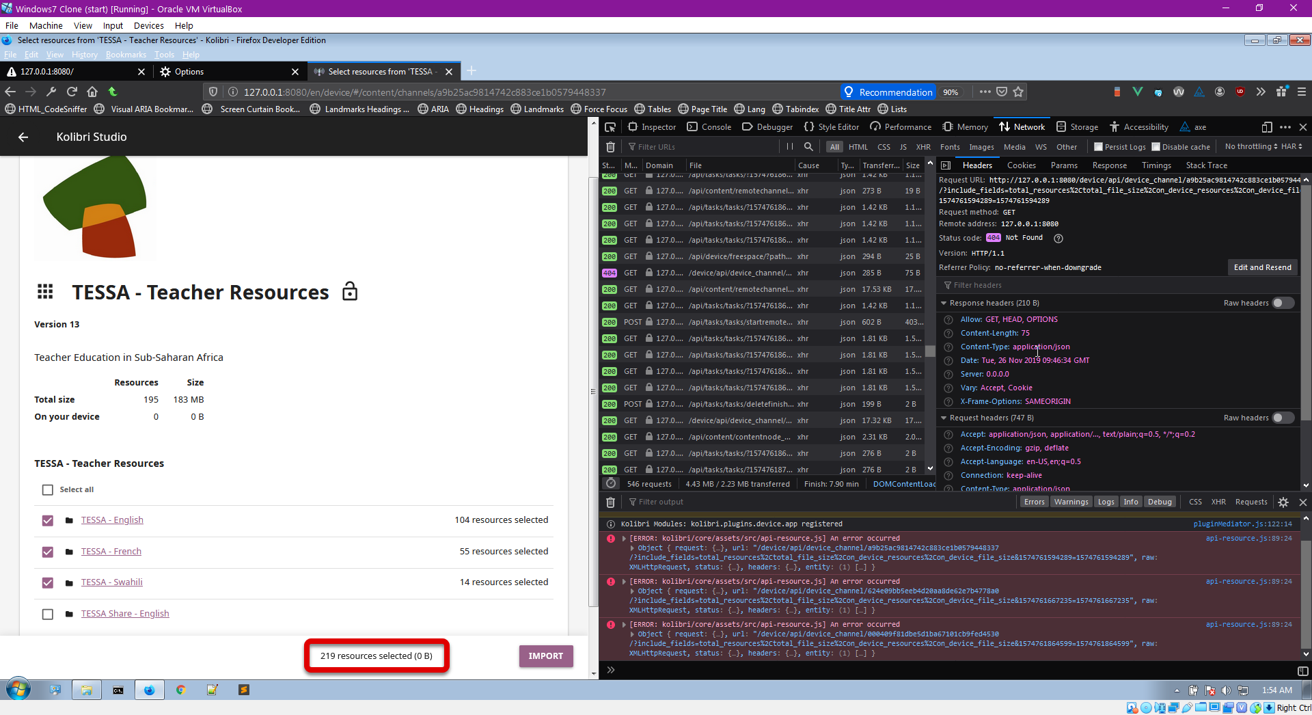
Task: Click the Filter headers field
Action: coord(1117,286)
